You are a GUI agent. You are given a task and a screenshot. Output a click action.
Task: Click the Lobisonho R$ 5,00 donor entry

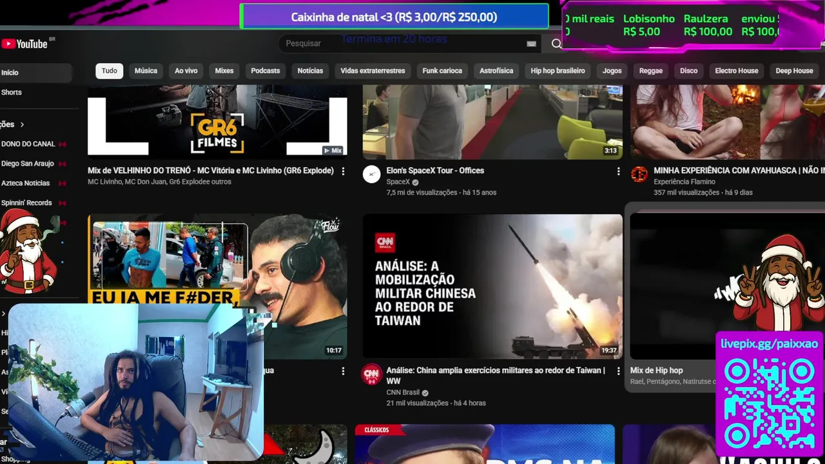(649, 25)
